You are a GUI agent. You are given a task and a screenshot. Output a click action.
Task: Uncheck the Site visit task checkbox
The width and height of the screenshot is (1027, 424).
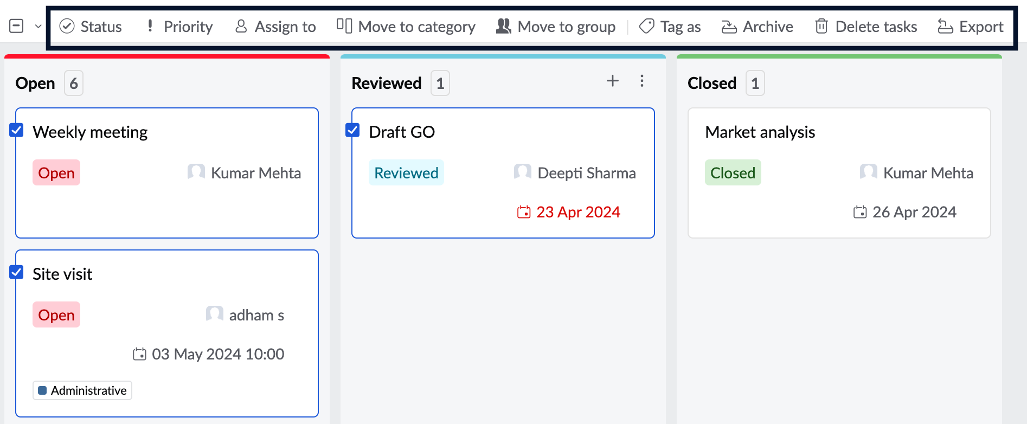(17, 272)
